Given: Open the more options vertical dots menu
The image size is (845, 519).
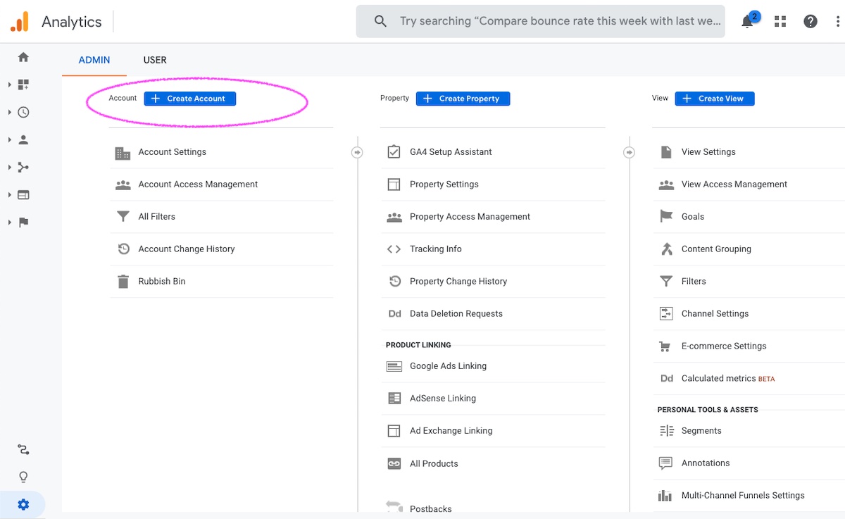Looking at the screenshot, I should [x=838, y=22].
